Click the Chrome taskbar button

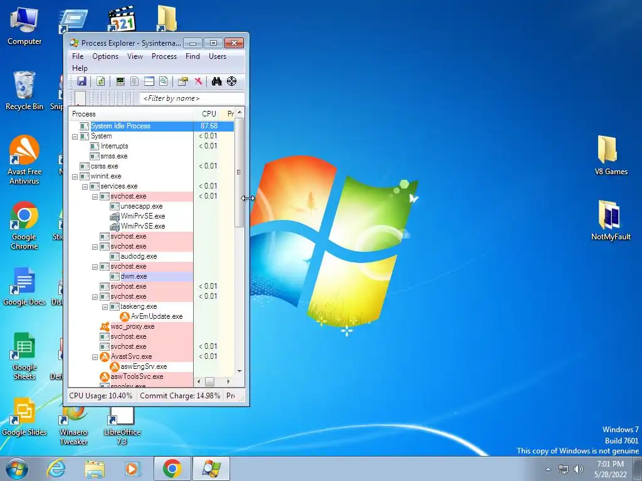pyautogui.click(x=172, y=468)
